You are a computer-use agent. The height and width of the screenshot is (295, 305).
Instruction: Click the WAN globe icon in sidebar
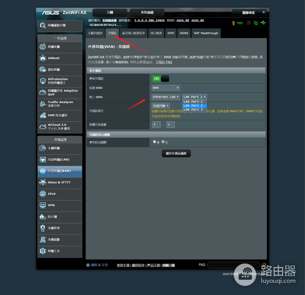(43, 171)
